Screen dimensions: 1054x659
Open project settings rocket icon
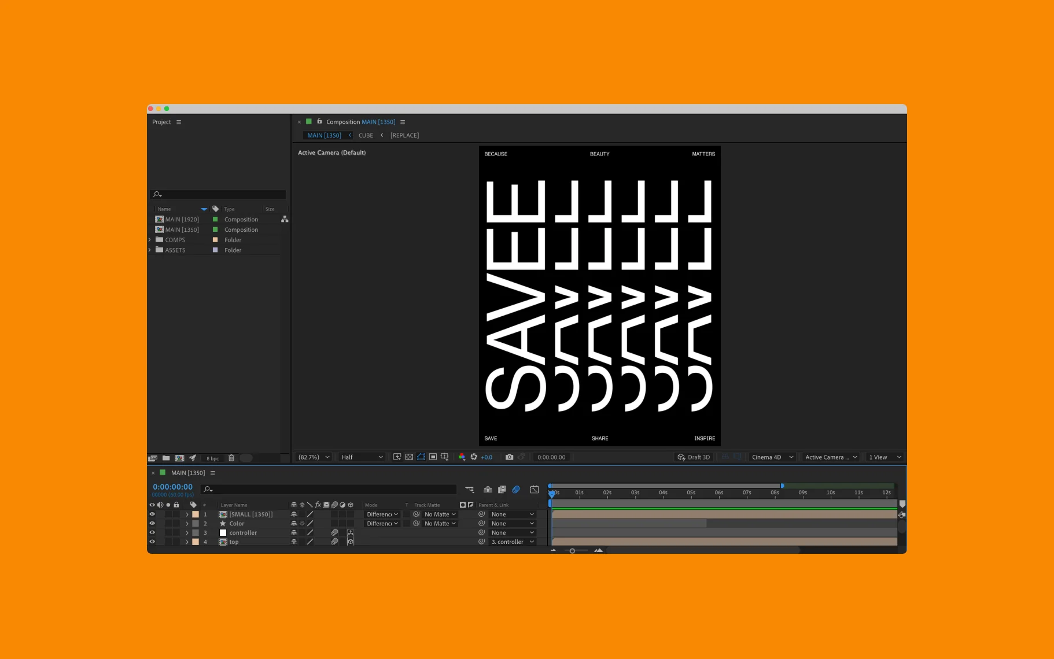pyautogui.click(x=193, y=458)
